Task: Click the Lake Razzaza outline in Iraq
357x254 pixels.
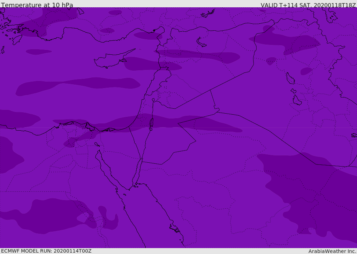Action: 297,101
